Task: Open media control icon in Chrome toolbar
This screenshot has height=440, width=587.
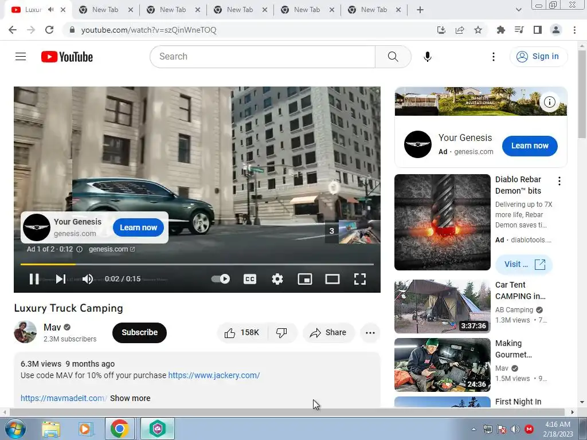Action: click(x=519, y=30)
